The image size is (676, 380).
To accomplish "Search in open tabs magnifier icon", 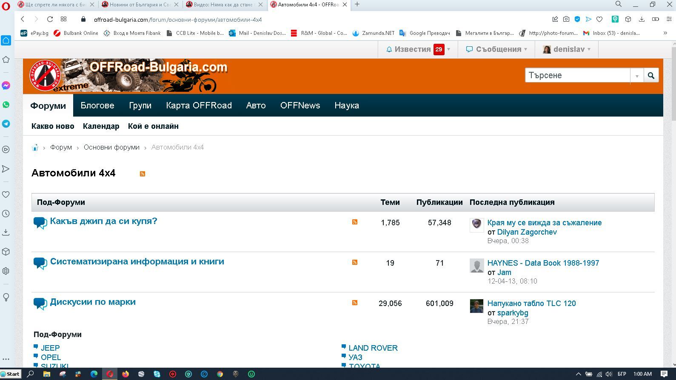I will pyautogui.click(x=619, y=4).
